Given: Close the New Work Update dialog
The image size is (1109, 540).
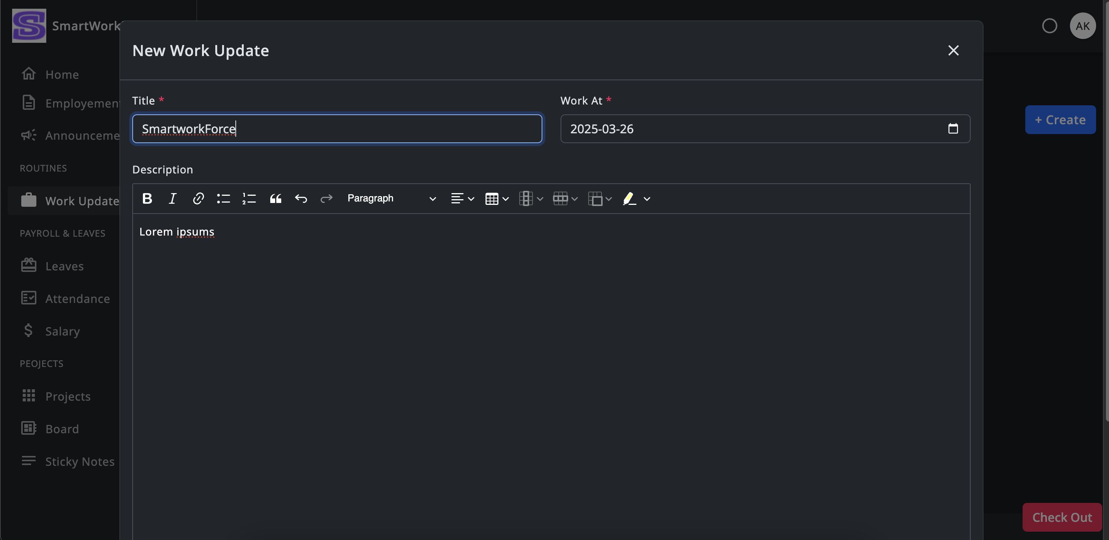Looking at the screenshot, I should (953, 50).
